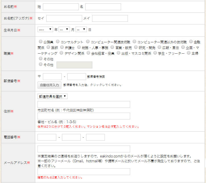Open the 郵便番号検索 link
The image size is (206, 183).
coord(96,77)
